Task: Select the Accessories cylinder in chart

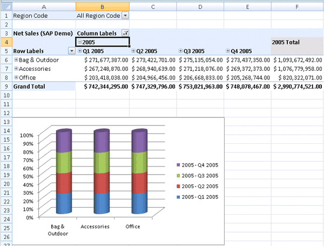Action: [x=102, y=173]
